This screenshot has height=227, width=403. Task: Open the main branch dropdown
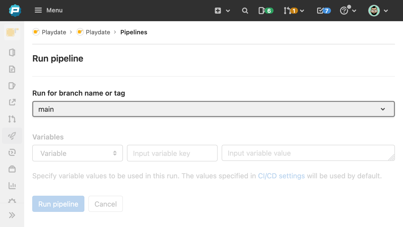pos(213,109)
